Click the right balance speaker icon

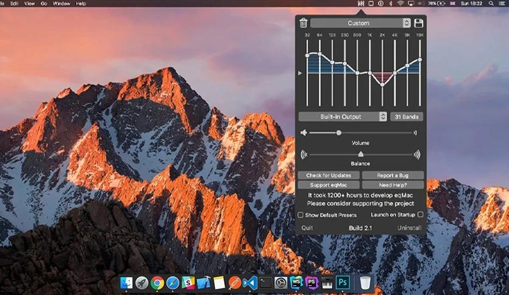[x=417, y=154]
